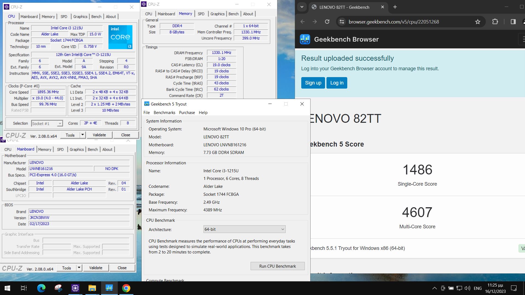This screenshot has width=525, height=295.
Task: Click processor Name field Intel Core i3 1215U
Action: point(67,28)
